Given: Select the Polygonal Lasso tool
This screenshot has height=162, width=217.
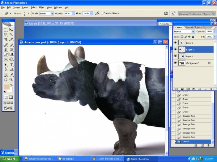Looking at the screenshot, I should click(6, 35).
